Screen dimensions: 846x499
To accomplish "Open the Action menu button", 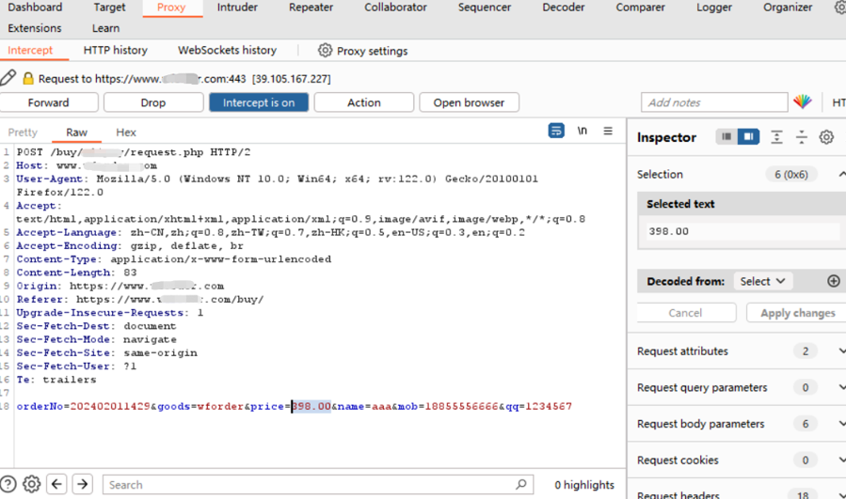I will pos(363,102).
